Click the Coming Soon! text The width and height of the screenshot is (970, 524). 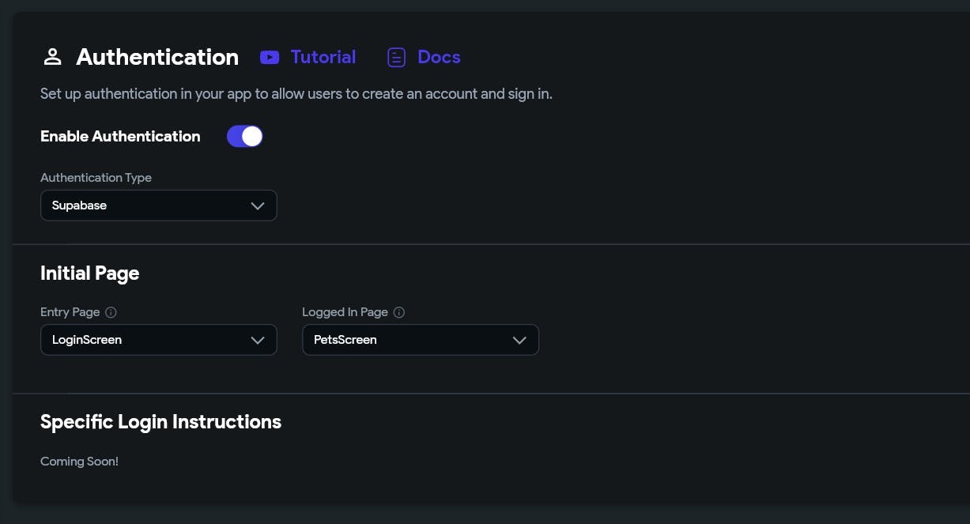tap(79, 462)
